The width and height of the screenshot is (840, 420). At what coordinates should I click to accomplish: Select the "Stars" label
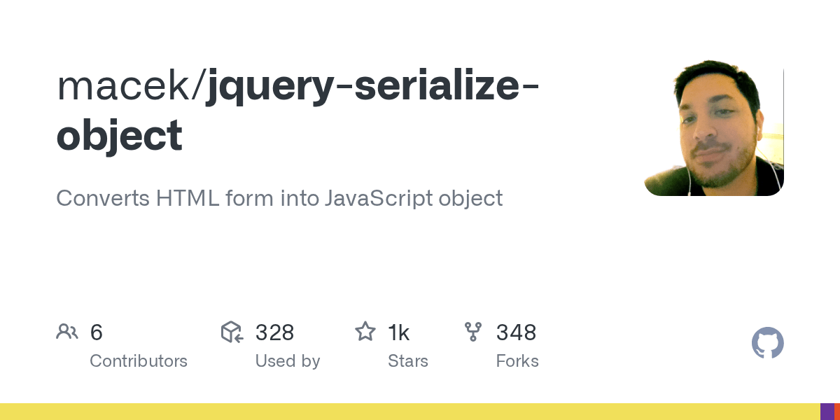[408, 361]
